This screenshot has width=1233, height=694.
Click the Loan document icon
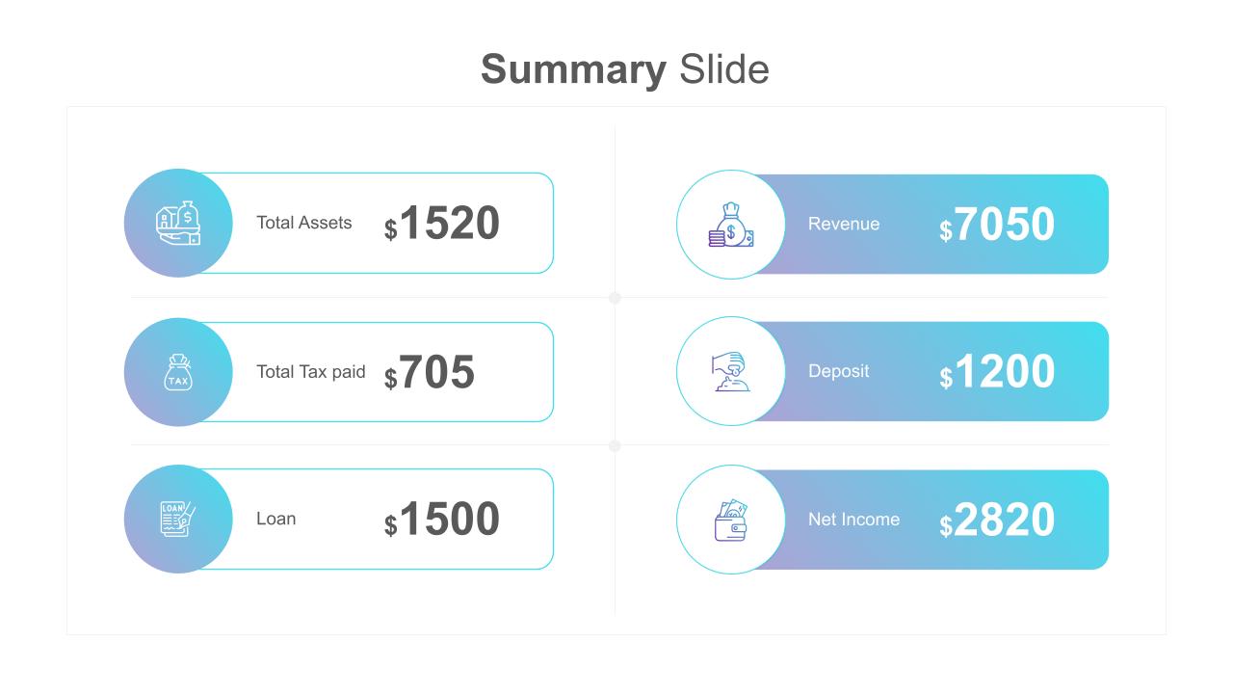pos(178,519)
